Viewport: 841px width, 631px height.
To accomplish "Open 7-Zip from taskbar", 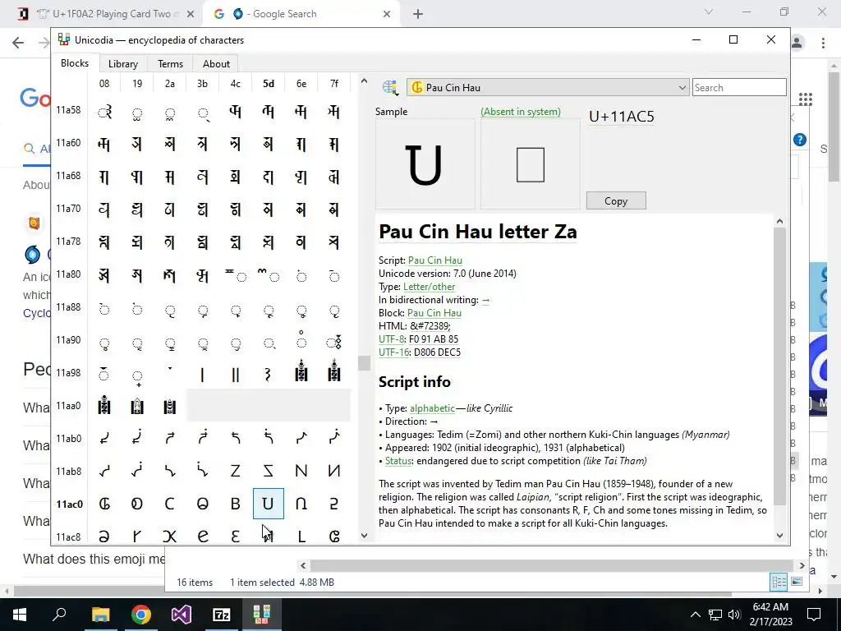I will coord(222,615).
